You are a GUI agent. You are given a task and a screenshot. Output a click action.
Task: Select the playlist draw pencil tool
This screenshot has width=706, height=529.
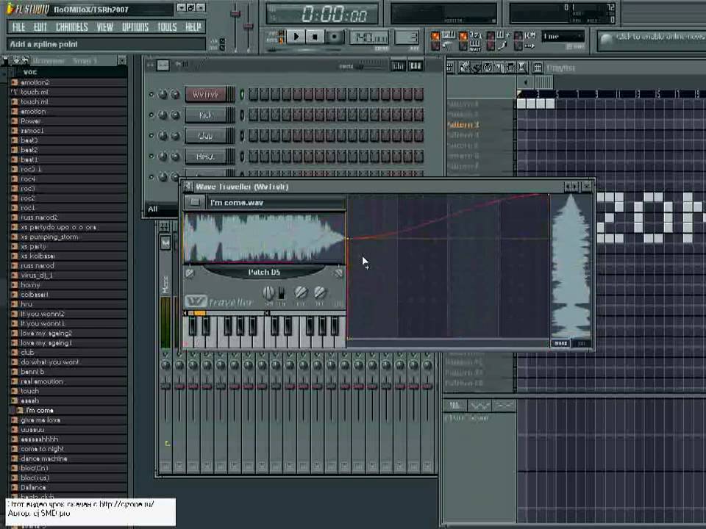464,68
